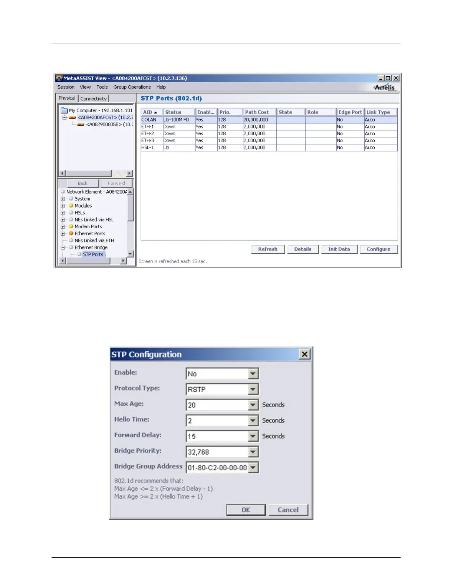
Task: Click the device tree horizontal scrollbar right arrow
Action: [129, 173]
